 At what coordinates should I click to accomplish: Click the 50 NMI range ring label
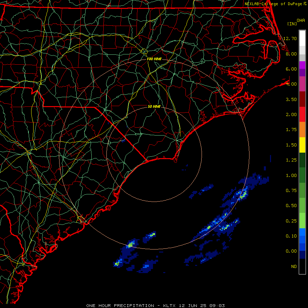tap(154, 106)
